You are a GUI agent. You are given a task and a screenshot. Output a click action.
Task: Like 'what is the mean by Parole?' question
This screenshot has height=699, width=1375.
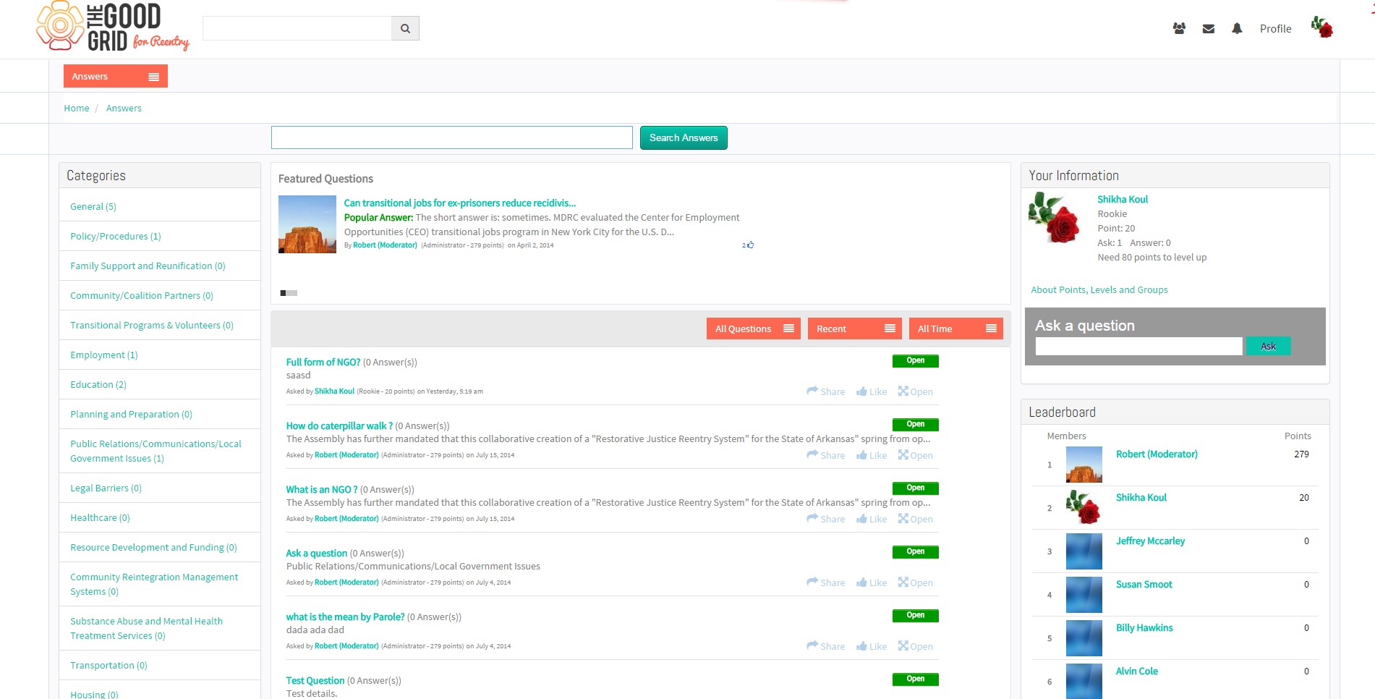click(872, 646)
